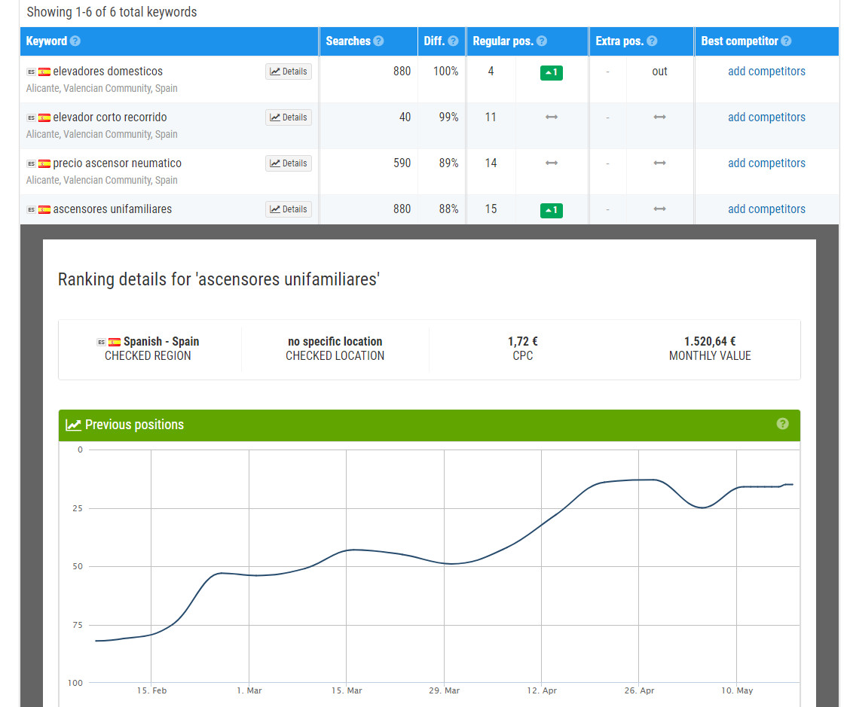This screenshot has width=847, height=707.
Task: Click '10. May' label on chart axis
Action: click(x=737, y=690)
